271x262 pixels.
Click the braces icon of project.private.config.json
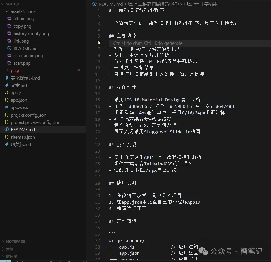[x=7, y=122]
